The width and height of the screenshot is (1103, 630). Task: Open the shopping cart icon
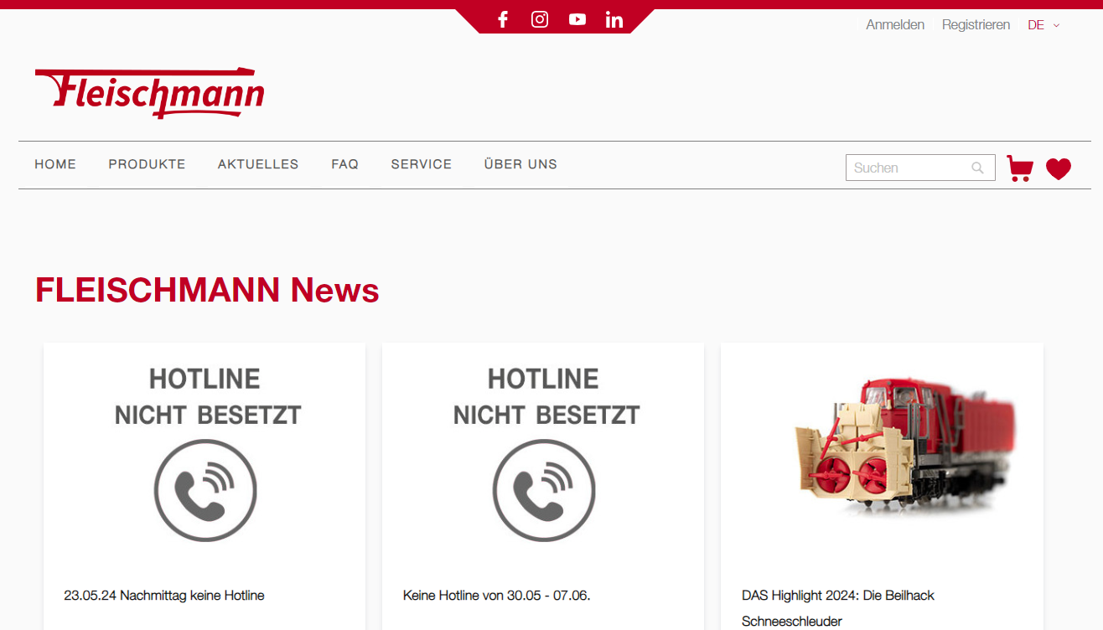[1020, 168]
